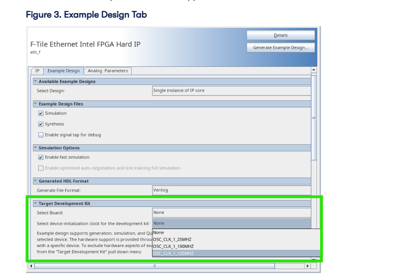
Task: Click the horizontal scrollbar right arrow
Action: coord(308,266)
